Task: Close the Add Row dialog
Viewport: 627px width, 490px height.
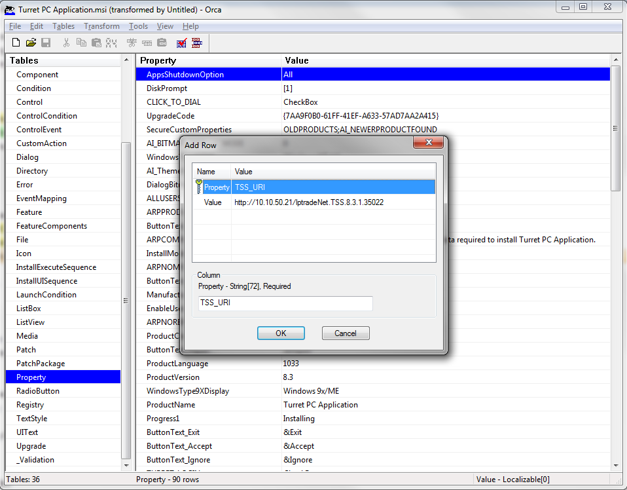Action: pos(428,142)
